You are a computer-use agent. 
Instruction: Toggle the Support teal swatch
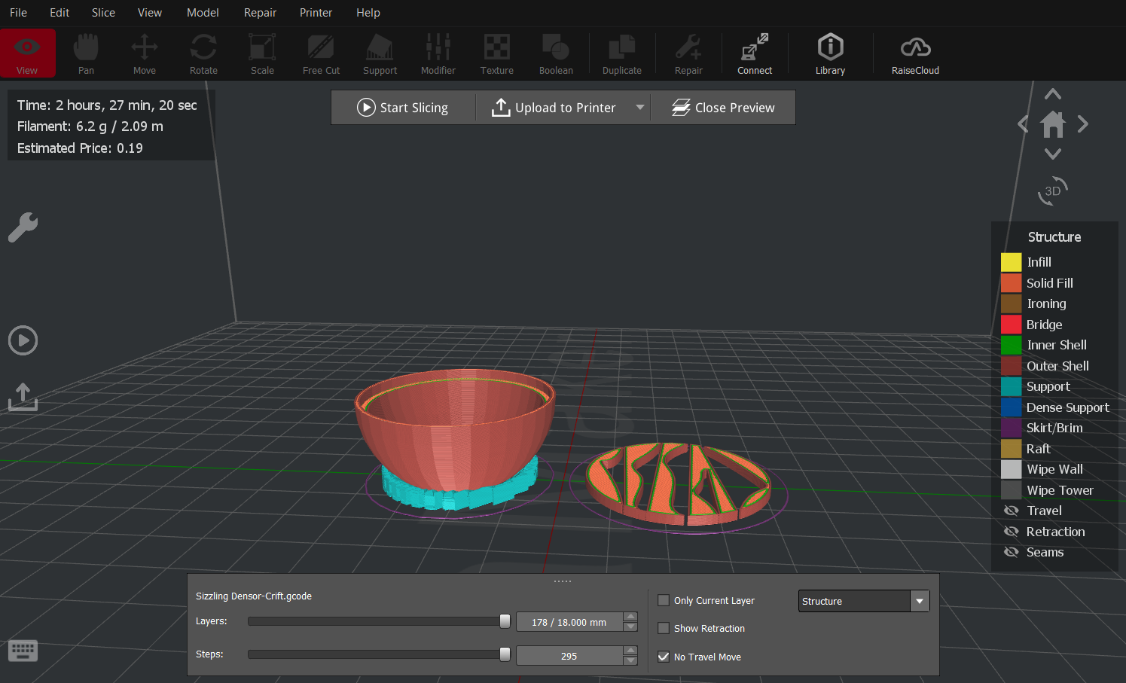pos(1011,386)
